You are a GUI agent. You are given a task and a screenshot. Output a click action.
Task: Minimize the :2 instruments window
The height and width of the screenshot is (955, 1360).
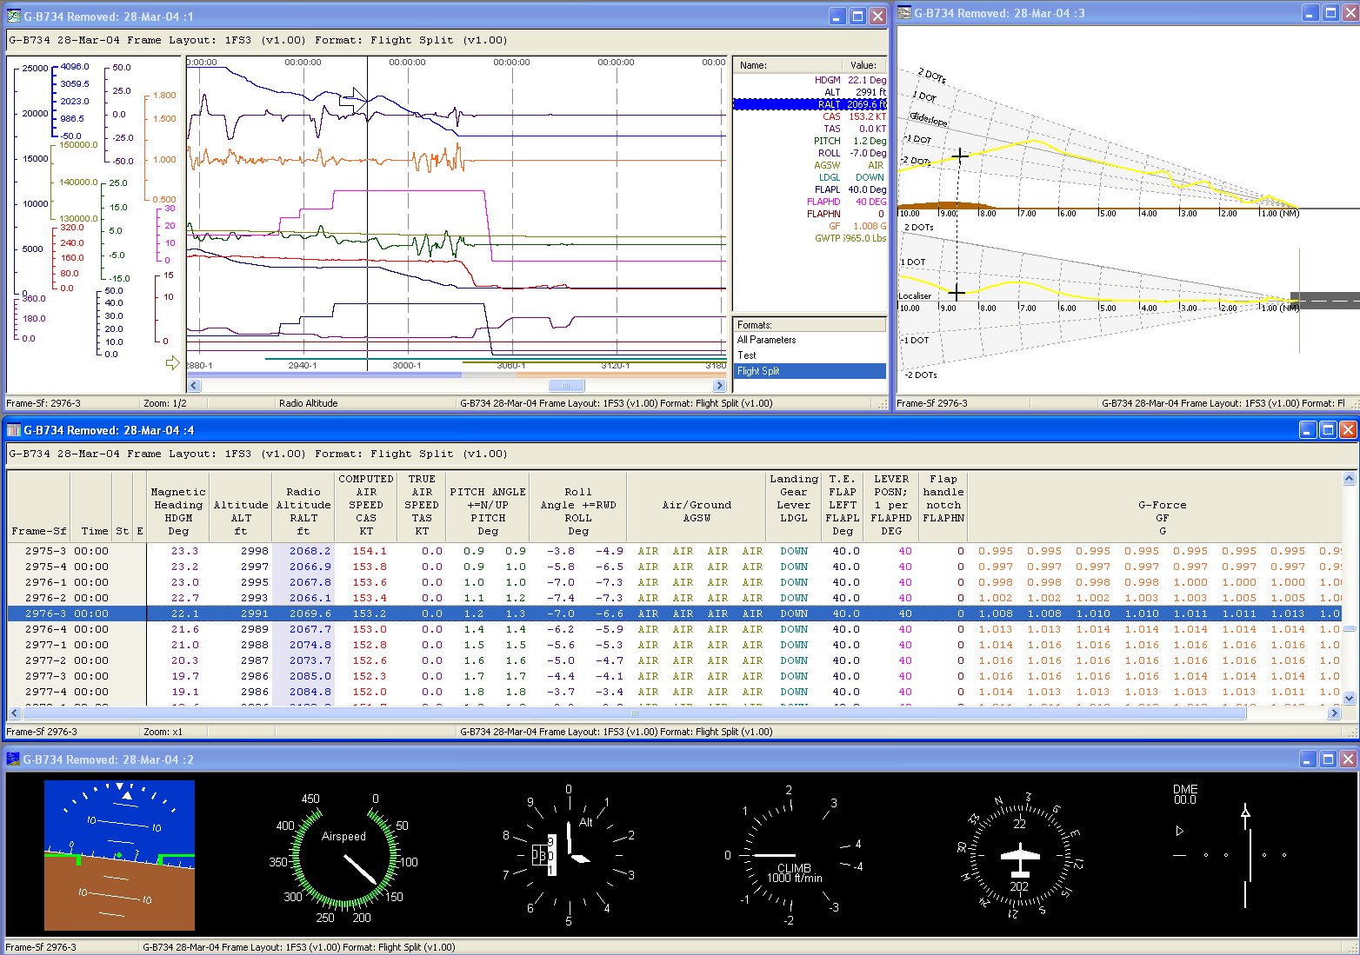(x=1308, y=759)
